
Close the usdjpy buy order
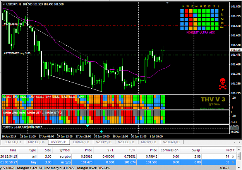click(x=233, y=162)
